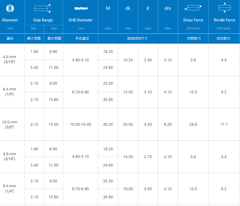
Task: Click the Diameter circle icon in header
Action: point(10,8)
